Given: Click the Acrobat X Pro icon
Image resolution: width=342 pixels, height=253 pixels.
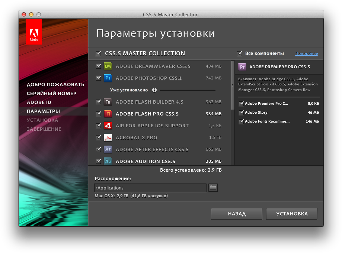Looking at the screenshot, I should 108,137.
